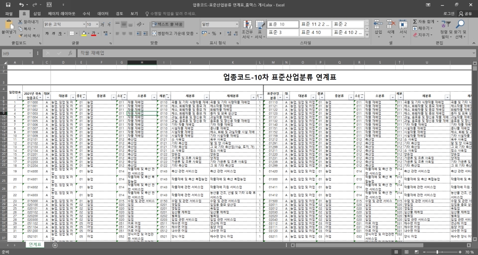Toggle top vertical alignment
Screen dimensions: 478x255
coord(117,24)
